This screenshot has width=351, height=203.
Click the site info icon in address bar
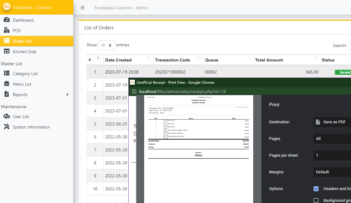134,91
